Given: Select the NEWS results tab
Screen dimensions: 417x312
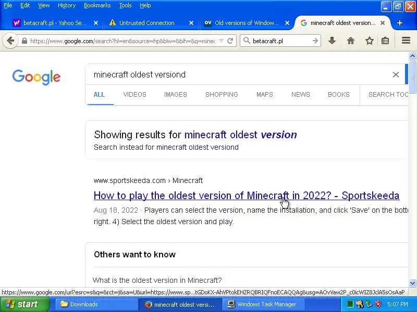Looking at the screenshot, I should [x=301, y=95].
